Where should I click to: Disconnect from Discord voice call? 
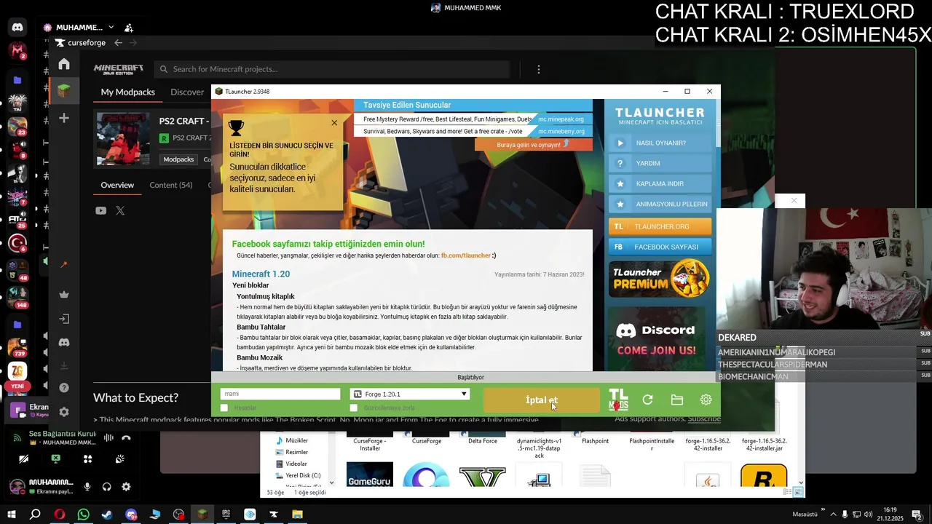tap(126, 437)
